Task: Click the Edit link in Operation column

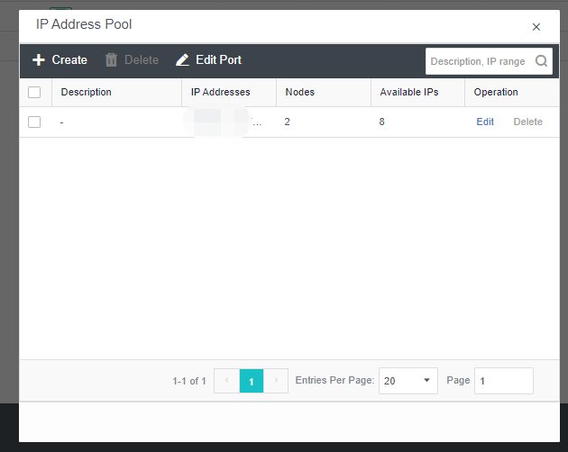Action: (485, 122)
